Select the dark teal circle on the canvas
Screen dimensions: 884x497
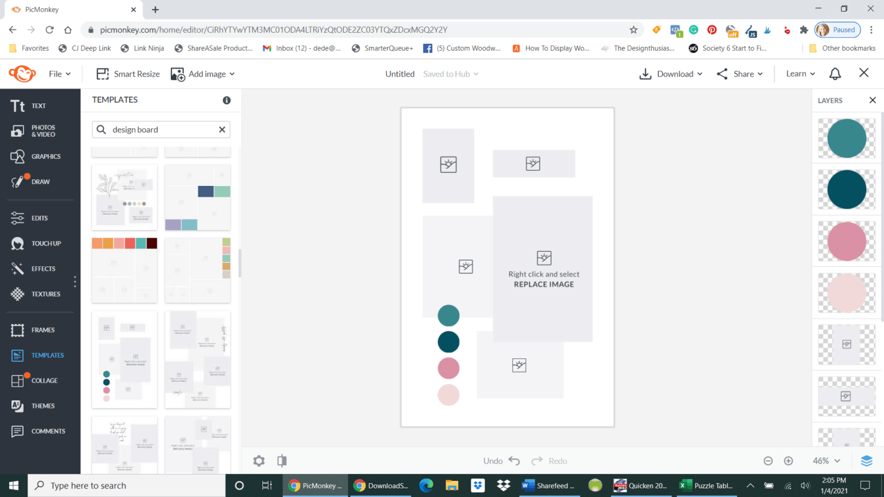pyautogui.click(x=448, y=342)
